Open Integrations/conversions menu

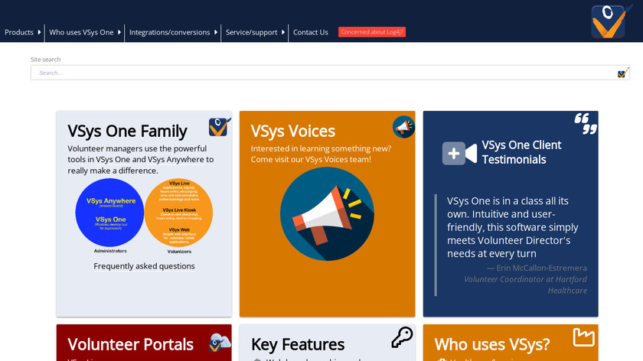[x=169, y=32]
